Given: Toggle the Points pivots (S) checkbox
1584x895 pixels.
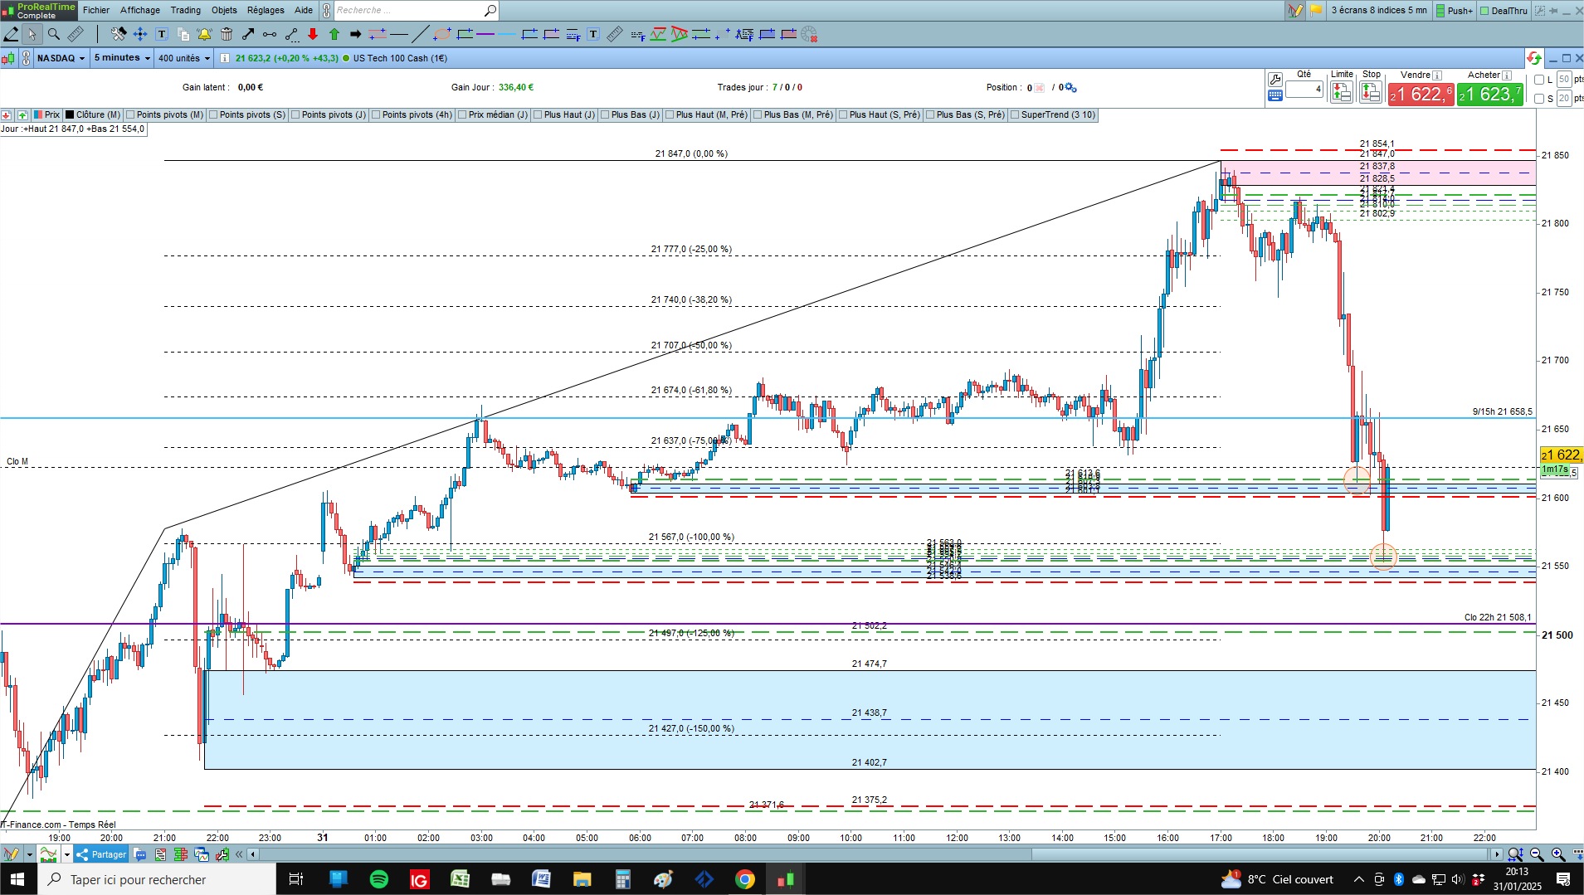Looking at the screenshot, I should 213,115.
